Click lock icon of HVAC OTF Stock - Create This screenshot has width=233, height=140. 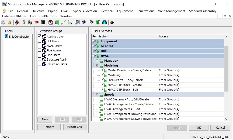pos(105,85)
